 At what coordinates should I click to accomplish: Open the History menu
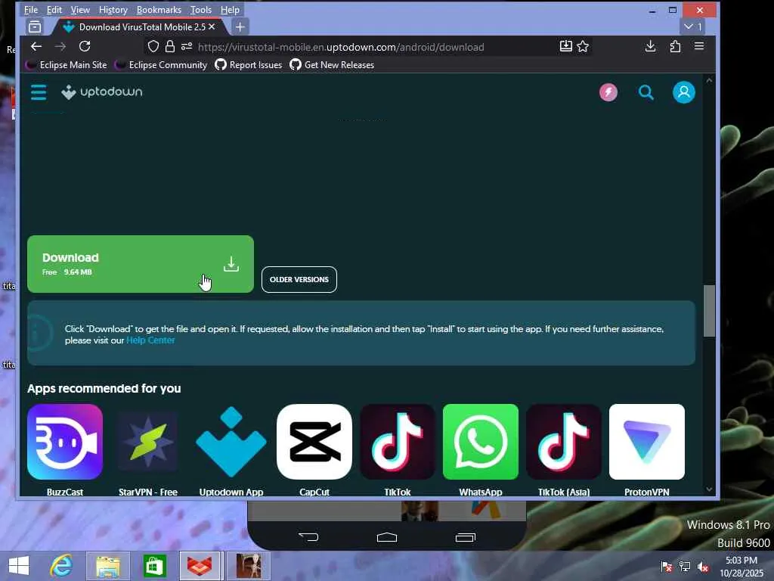113,10
